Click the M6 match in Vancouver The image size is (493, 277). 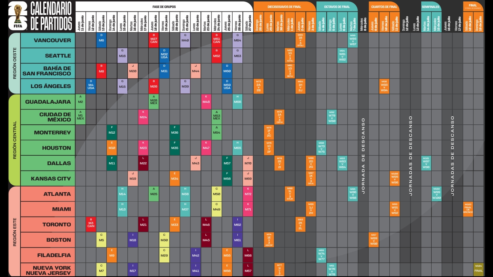[x=101, y=40]
